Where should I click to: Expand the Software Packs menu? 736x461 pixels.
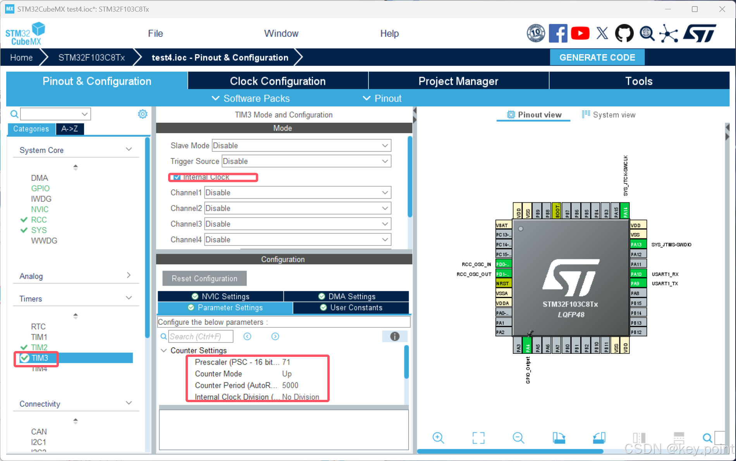pyautogui.click(x=251, y=98)
